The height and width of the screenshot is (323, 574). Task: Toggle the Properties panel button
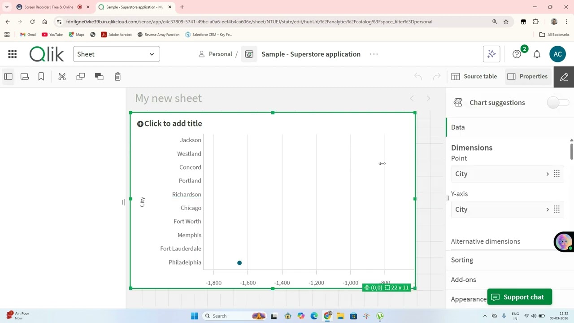[x=527, y=77]
